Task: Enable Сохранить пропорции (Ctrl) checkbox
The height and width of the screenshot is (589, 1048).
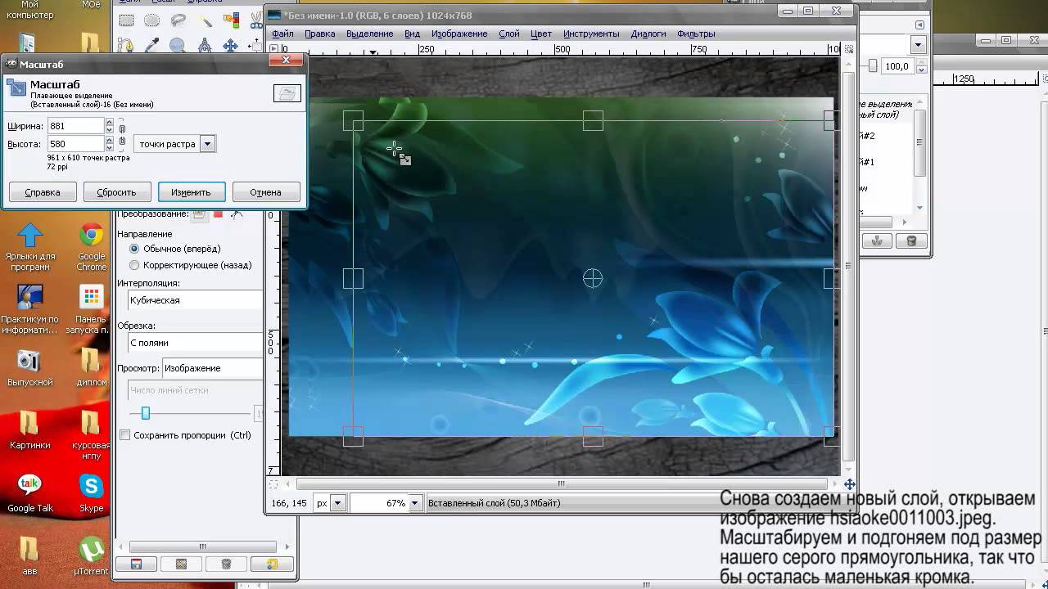Action: [x=125, y=435]
